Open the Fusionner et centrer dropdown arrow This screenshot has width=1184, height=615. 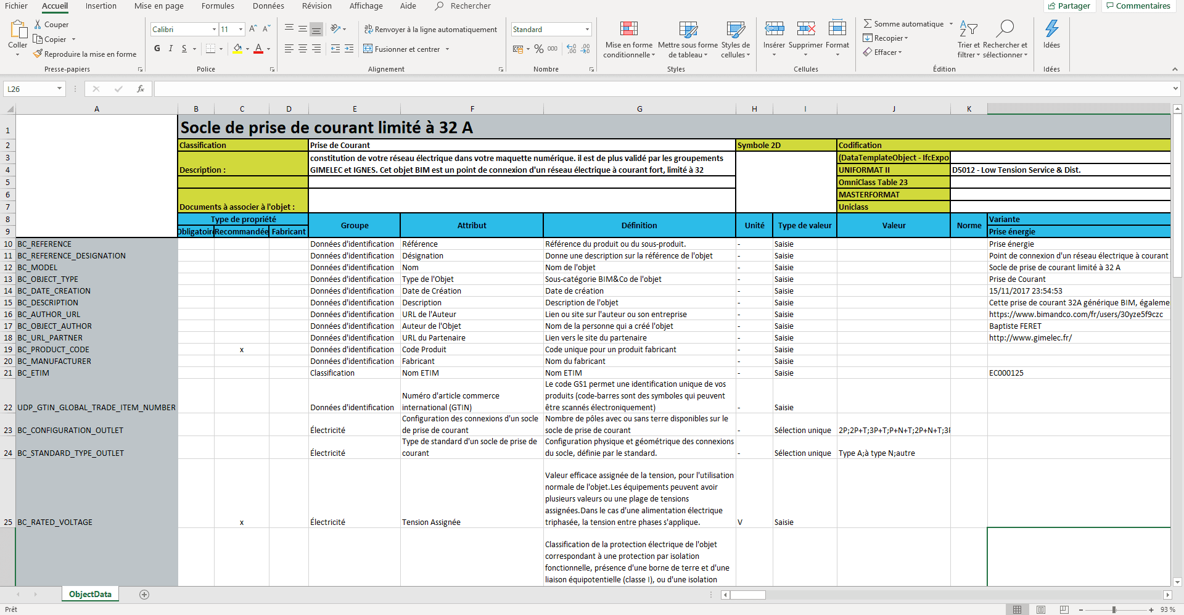pyautogui.click(x=448, y=49)
